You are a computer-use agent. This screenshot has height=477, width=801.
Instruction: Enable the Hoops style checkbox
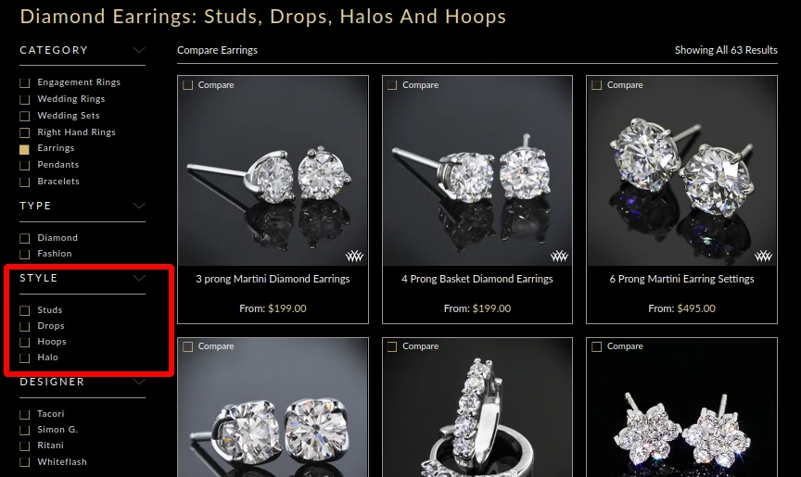click(24, 343)
